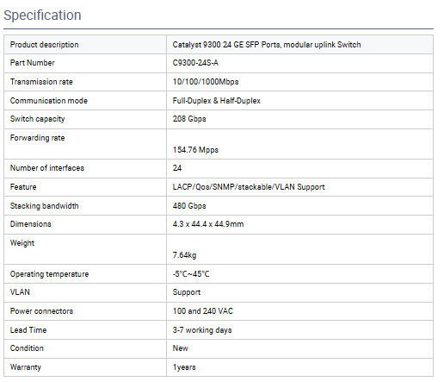The image size is (444, 382).
Task: Click the '1years' warranty value
Action: coord(184,367)
